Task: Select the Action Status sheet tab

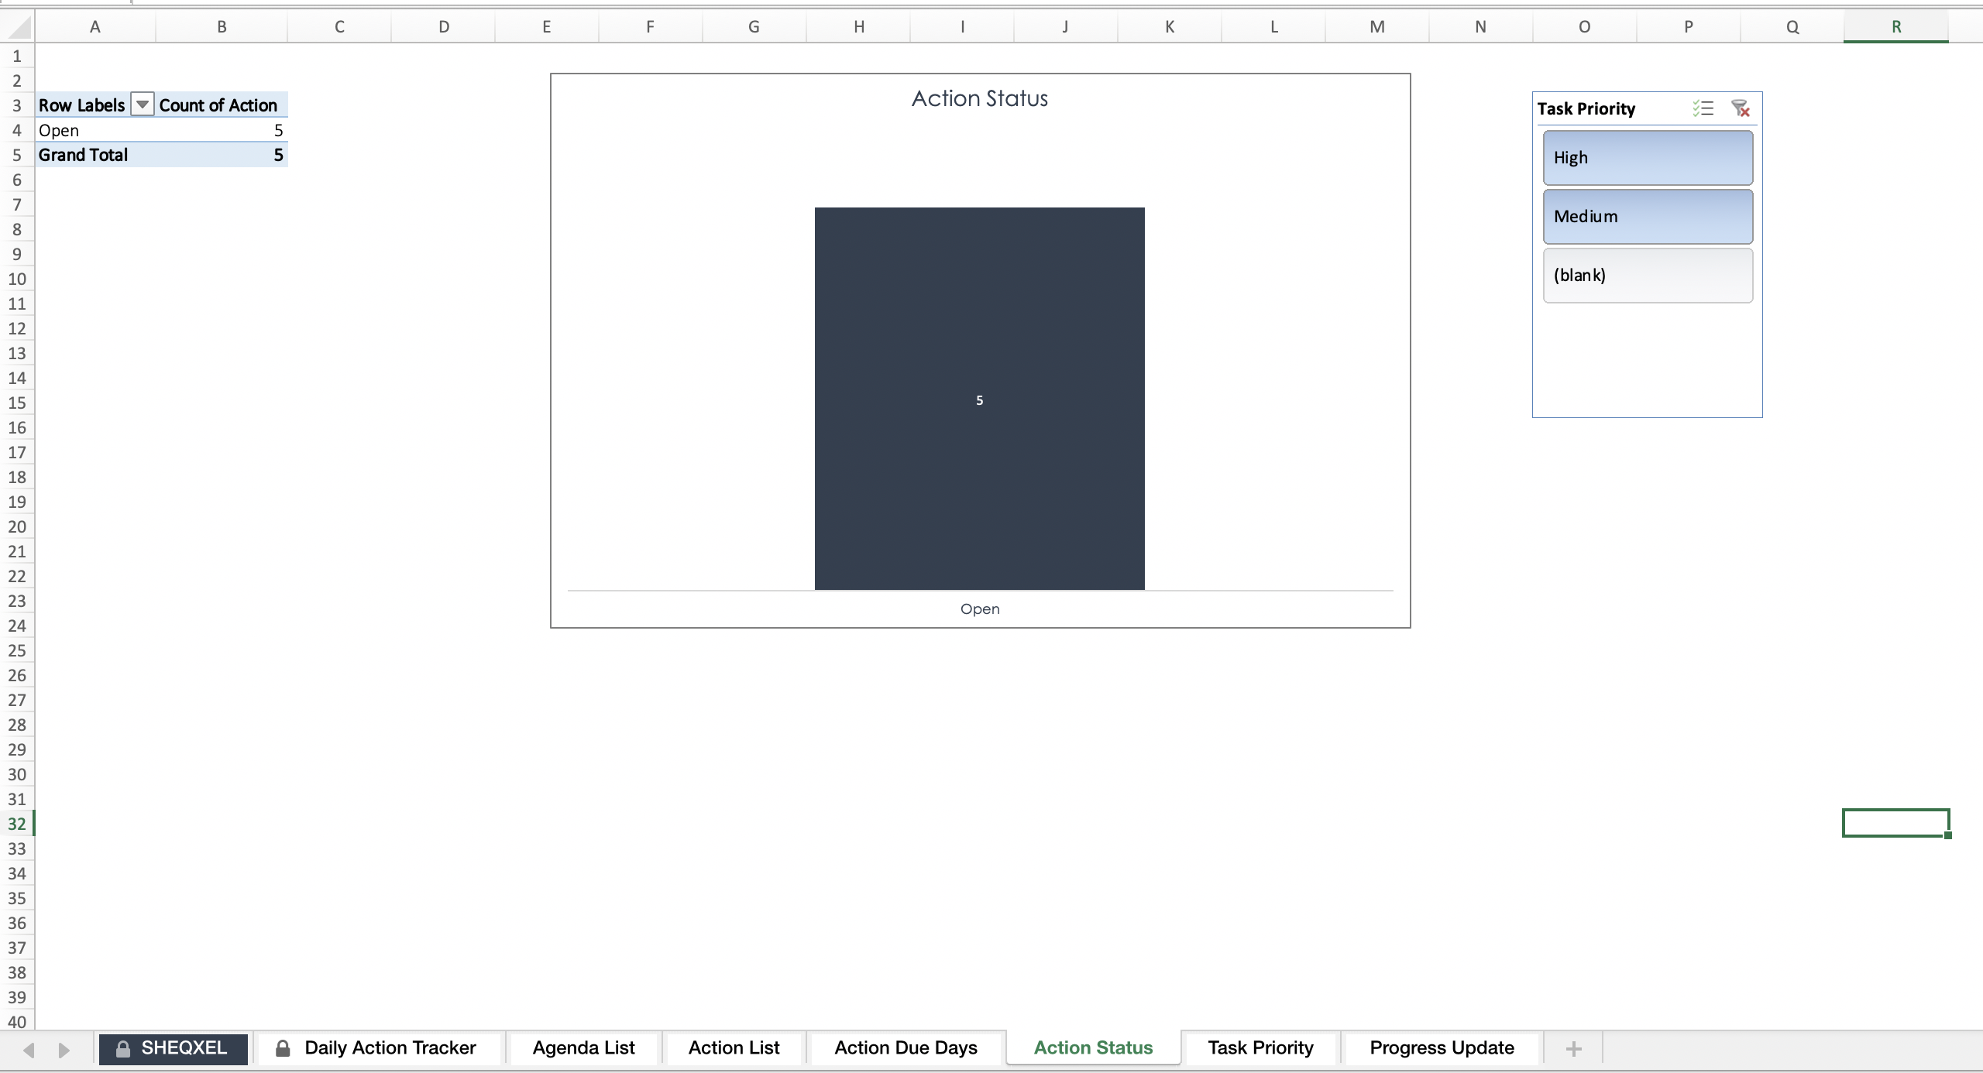Action: (x=1093, y=1048)
